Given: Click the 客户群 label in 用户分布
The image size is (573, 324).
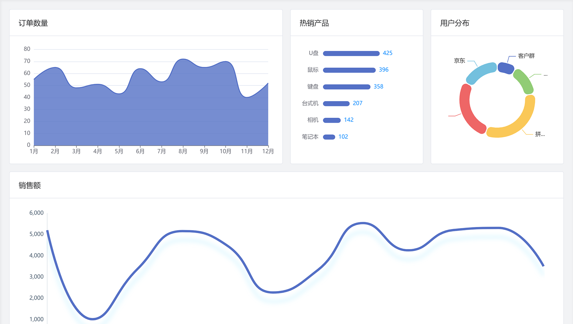Looking at the screenshot, I should pyautogui.click(x=526, y=56).
